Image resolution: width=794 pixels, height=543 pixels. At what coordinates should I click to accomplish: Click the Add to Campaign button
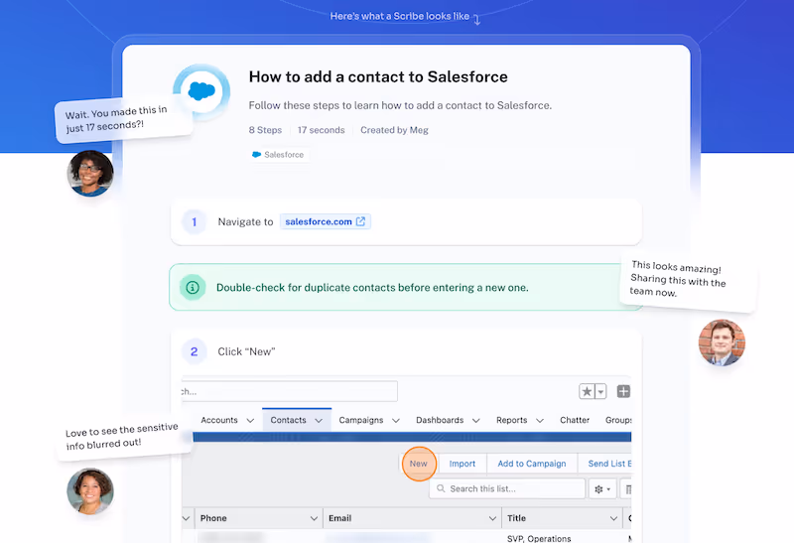(x=532, y=464)
